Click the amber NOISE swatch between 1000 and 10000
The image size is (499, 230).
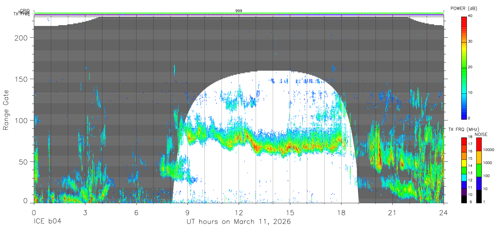[x=479, y=157]
